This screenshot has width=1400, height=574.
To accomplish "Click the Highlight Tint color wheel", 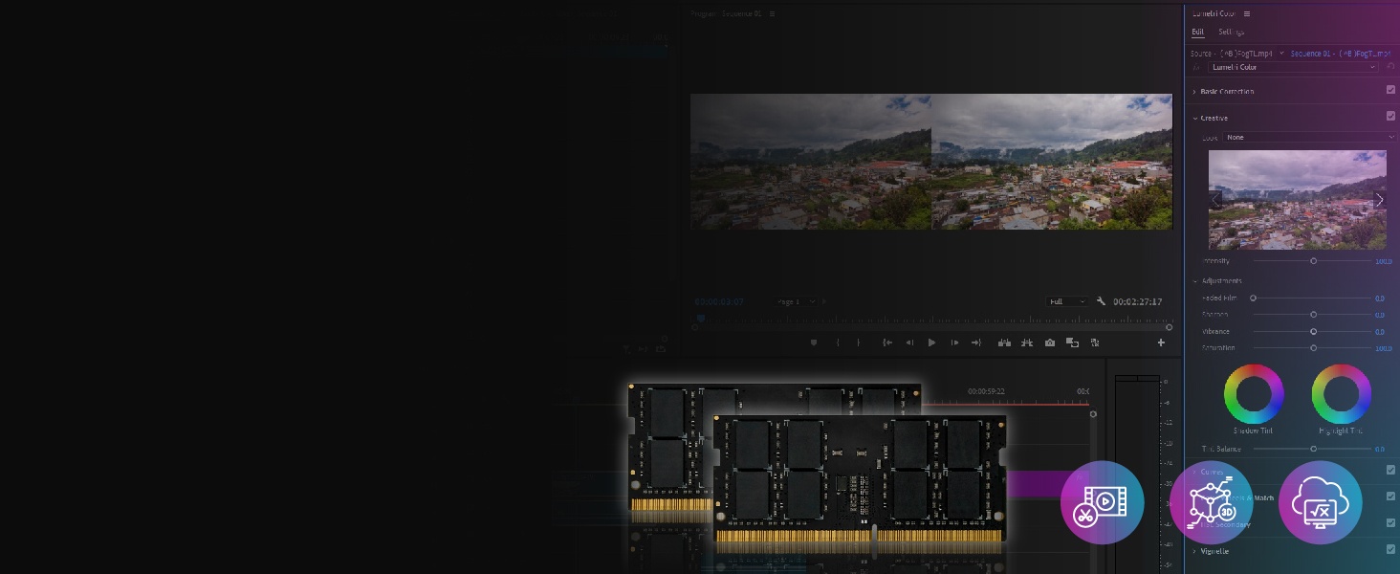I will pyautogui.click(x=1341, y=393).
